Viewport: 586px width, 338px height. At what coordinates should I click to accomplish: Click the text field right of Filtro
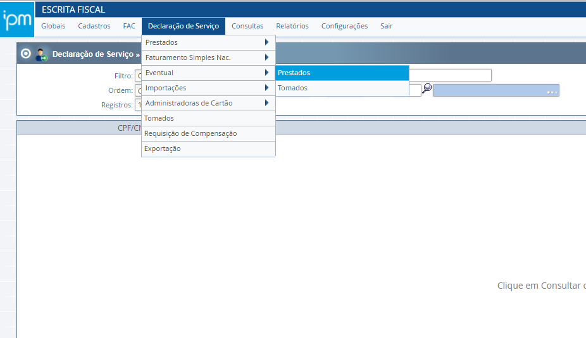click(450, 75)
